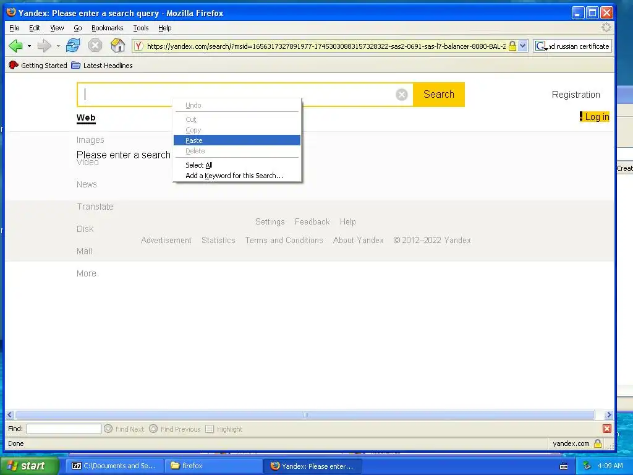This screenshot has width=633, height=475.
Task: Close the Find toolbar
Action: click(606, 429)
